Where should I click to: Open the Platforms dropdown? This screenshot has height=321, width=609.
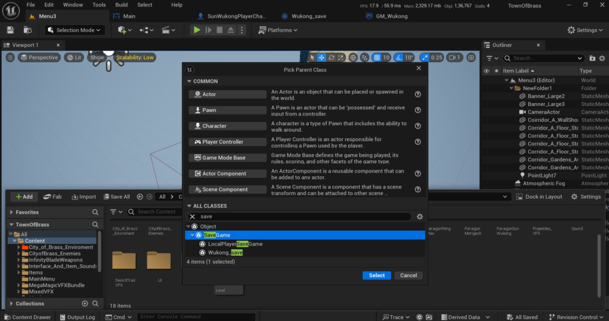pyautogui.click(x=278, y=30)
